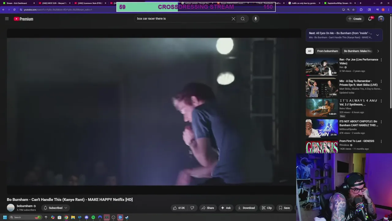Open YouTube notifications bell
Screen dimensions: 392x221
pyautogui.click(x=370, y=19)
